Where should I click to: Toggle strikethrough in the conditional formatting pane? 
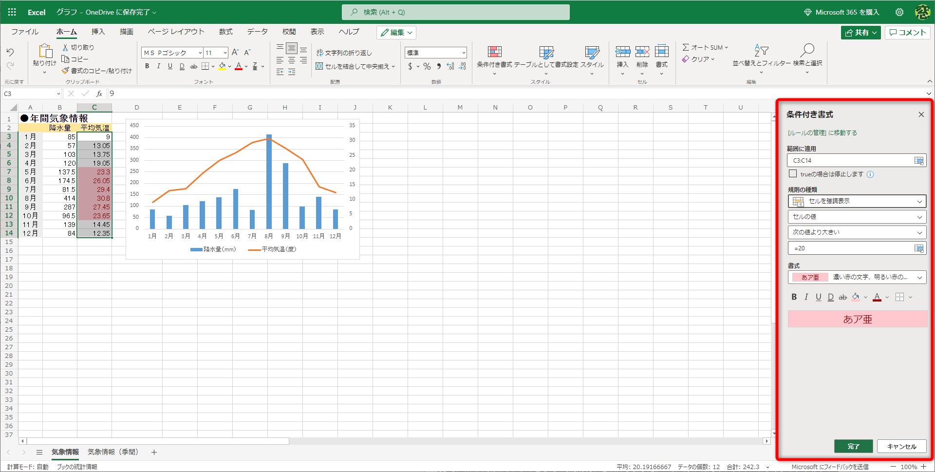point(843,297)
